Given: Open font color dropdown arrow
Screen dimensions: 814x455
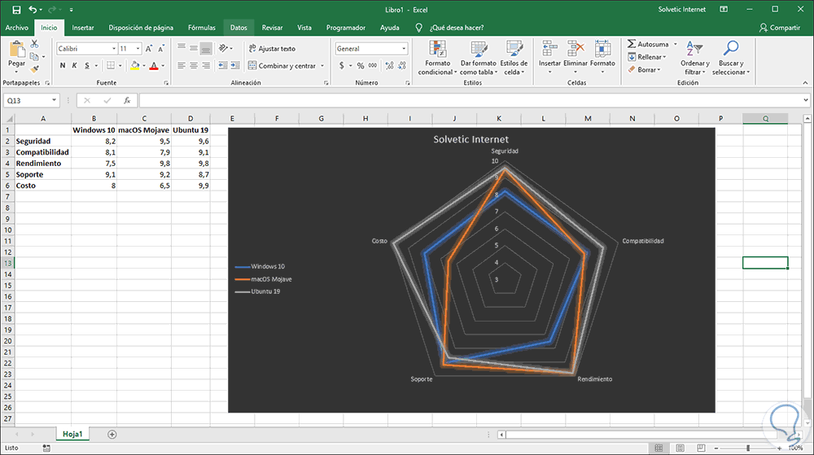Looking at the screenshot, I should 163,66.
